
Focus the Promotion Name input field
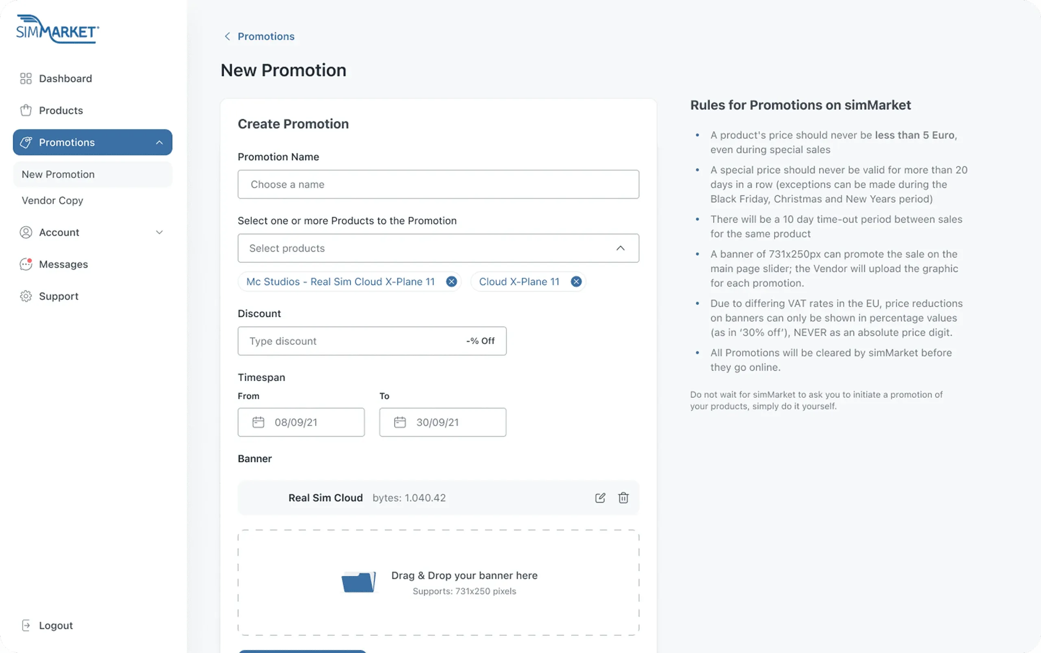pos(438,184)
